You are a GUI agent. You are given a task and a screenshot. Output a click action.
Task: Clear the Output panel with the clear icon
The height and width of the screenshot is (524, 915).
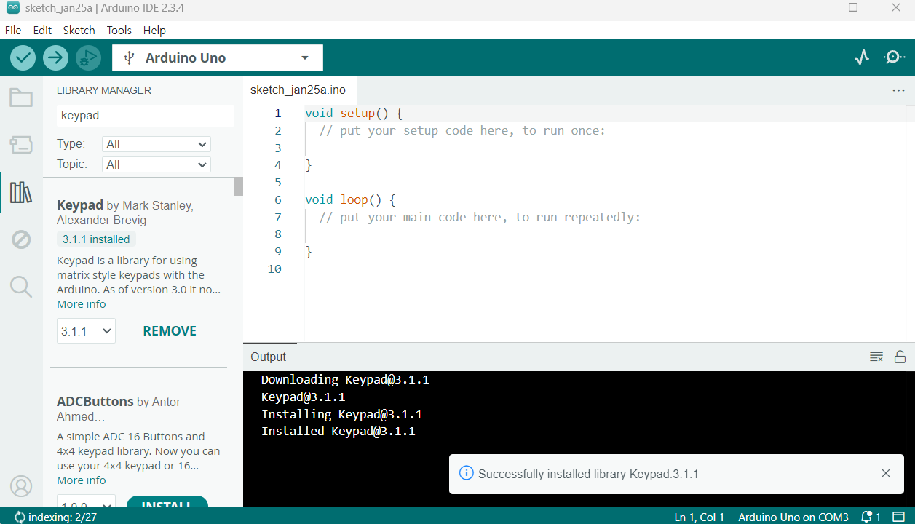[x=876, y=357]
